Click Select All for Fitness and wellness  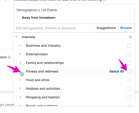tap(117, 71)
